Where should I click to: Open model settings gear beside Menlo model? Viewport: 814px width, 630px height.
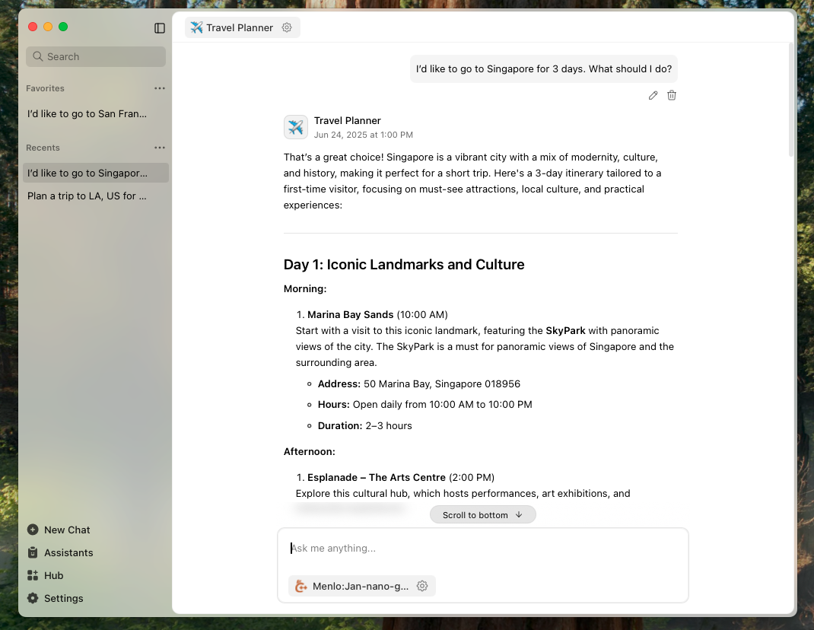click(422, 586)
